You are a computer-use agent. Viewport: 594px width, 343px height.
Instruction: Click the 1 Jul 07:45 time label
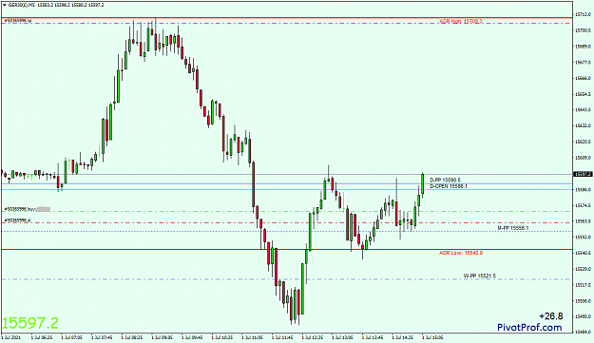point(102,336)
